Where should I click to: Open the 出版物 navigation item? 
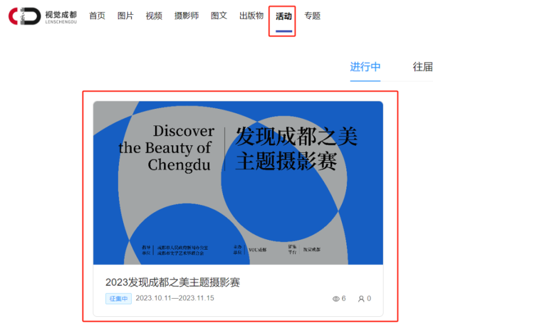point(251,16)
